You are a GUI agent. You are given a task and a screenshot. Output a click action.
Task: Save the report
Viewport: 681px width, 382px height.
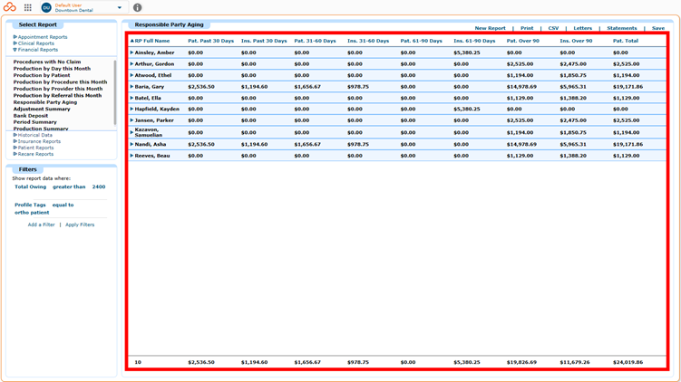pyautogui.click(x=658, y=28)
